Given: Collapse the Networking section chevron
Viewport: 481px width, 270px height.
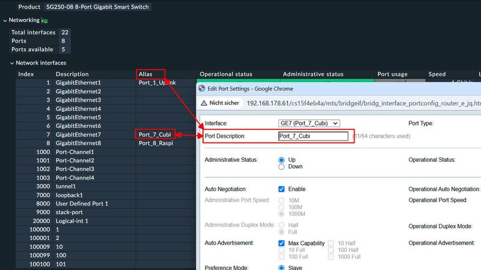Looking at the screenshot, I should [5, 20].
